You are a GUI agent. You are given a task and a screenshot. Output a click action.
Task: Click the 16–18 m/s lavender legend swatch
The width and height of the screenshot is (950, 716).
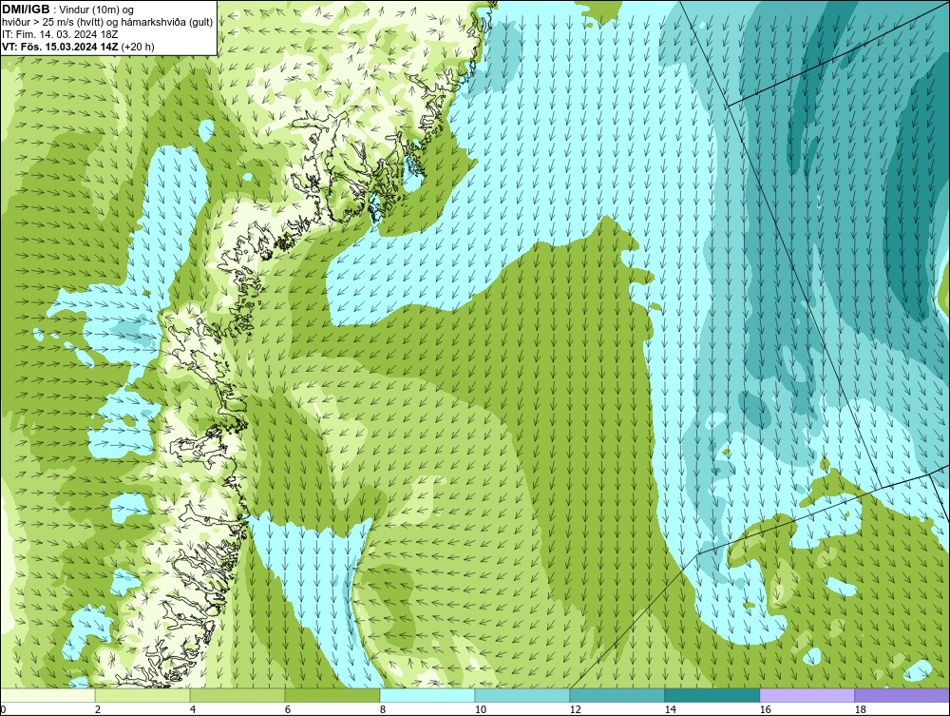point(807,695)
